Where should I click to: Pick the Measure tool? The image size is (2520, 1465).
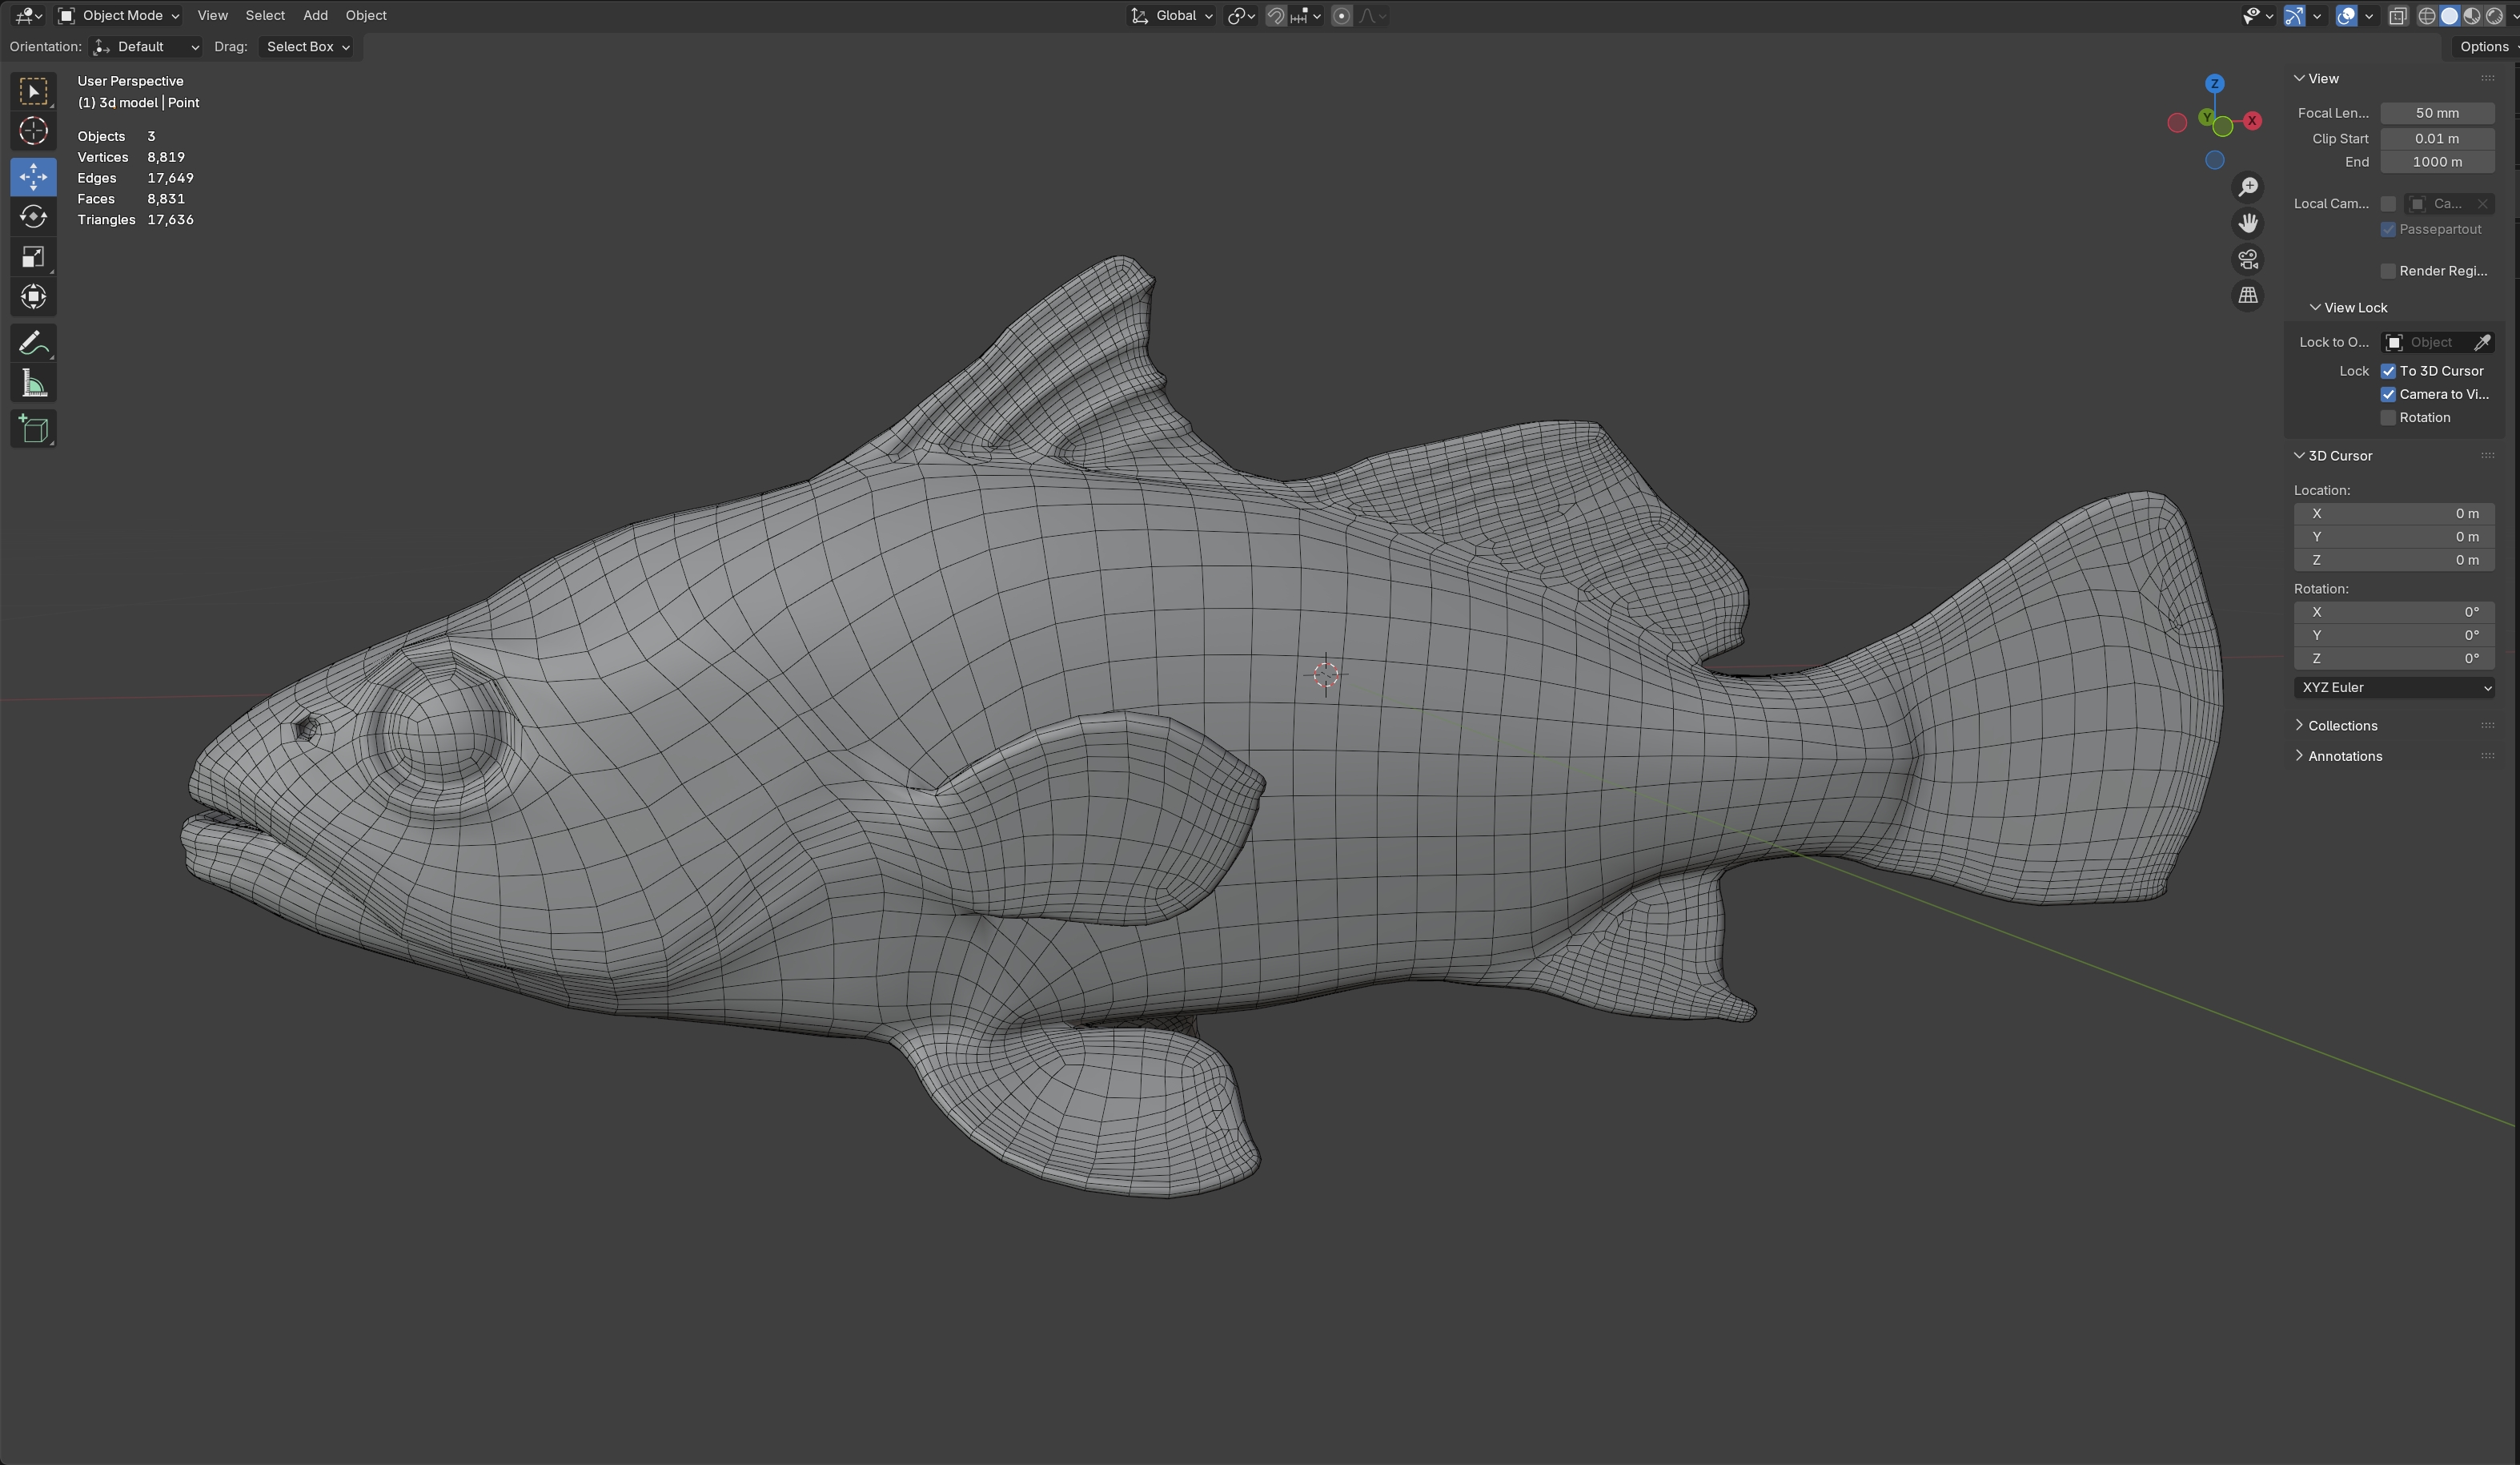(x=33, y=384)
